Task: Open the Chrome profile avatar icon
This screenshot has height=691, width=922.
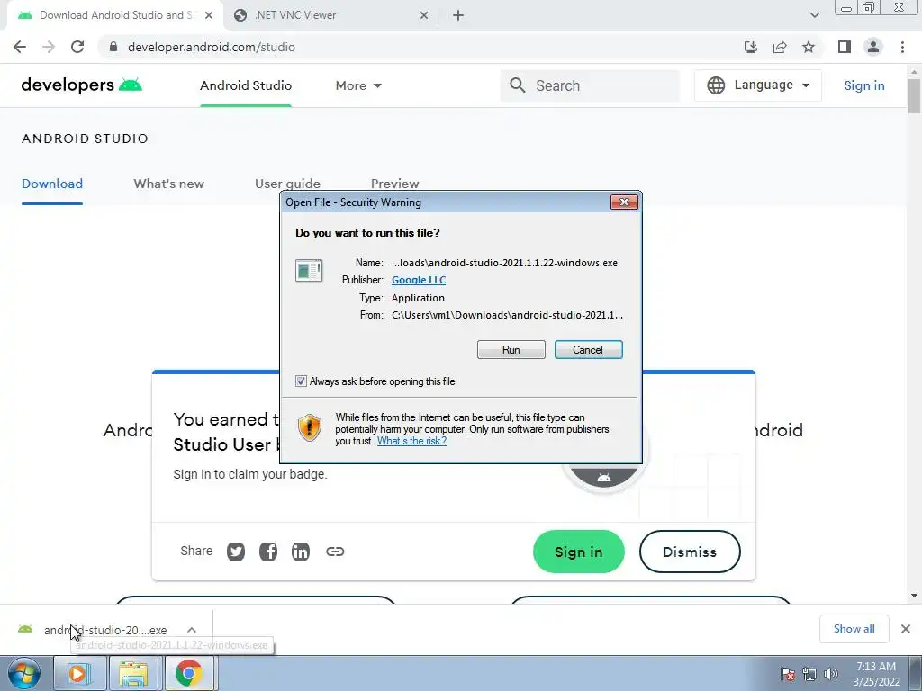Action: [873, 47]
